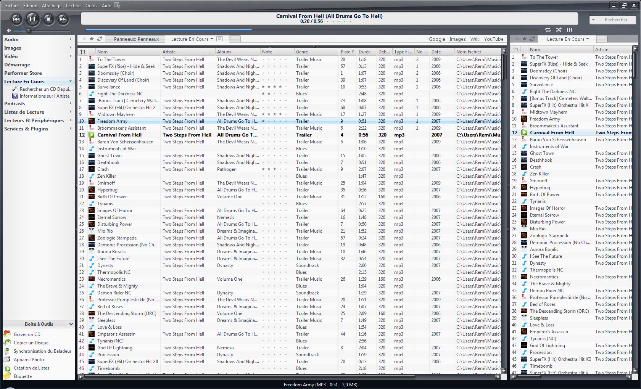Click the music note icon for Zen Killer

click(x=92, y=176)
